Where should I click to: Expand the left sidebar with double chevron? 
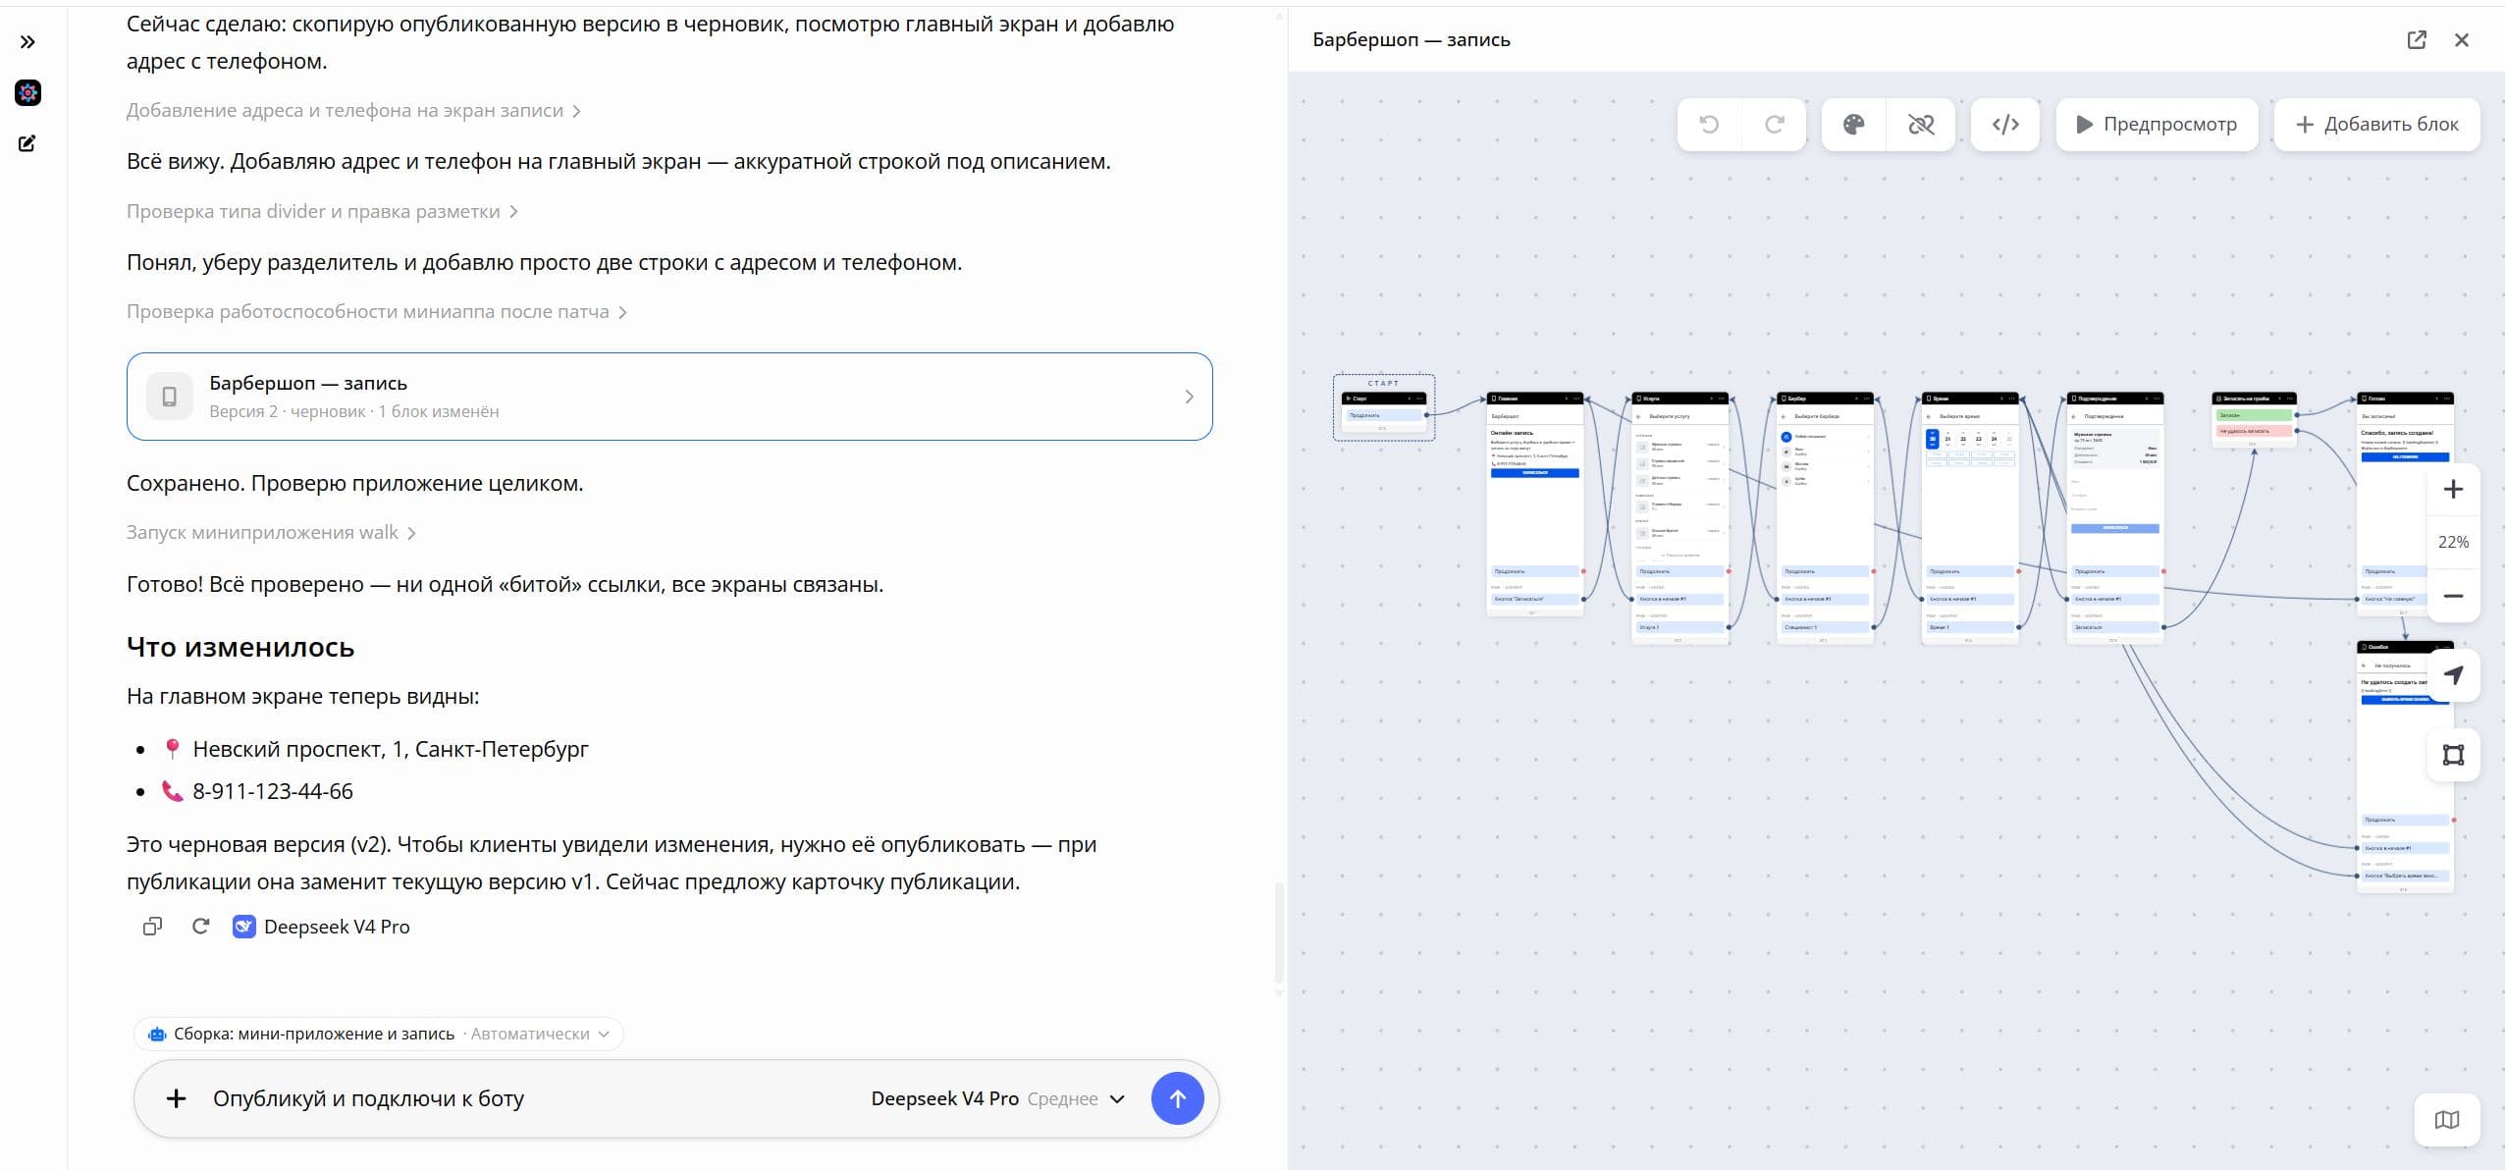pos(27,42)
